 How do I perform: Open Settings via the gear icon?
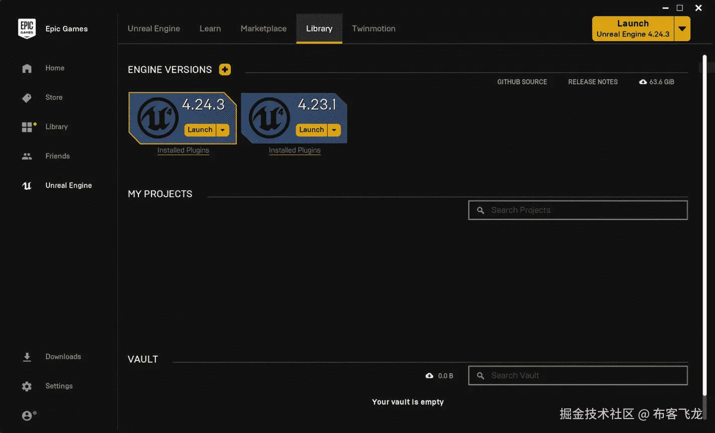click(x=27, y=386)
